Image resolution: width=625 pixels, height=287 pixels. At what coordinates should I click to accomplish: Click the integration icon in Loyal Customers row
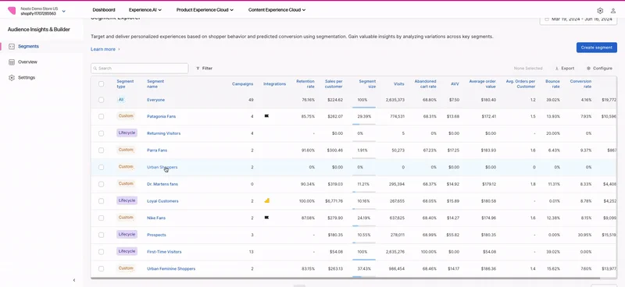(266, 200)
